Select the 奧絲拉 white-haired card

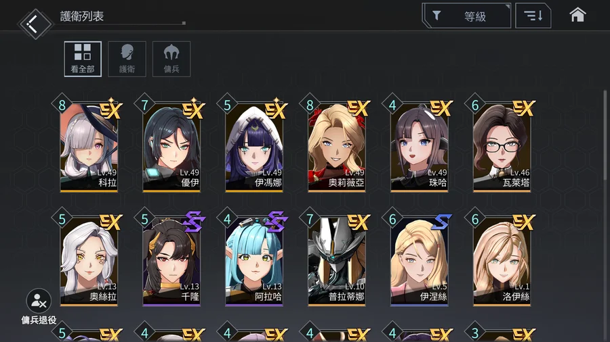[x=89, y=262]
